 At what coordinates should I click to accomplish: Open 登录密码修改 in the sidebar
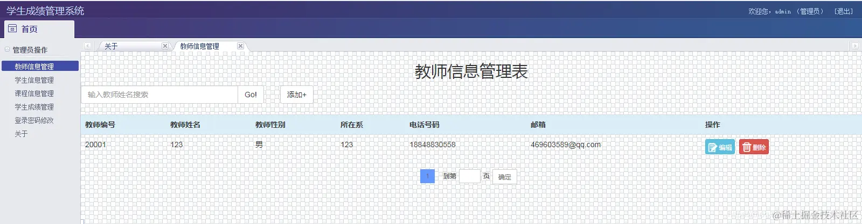click(34, 120)
